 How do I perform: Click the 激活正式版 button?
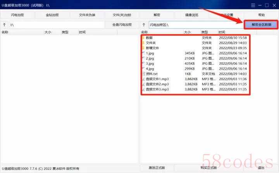(157, 168)
